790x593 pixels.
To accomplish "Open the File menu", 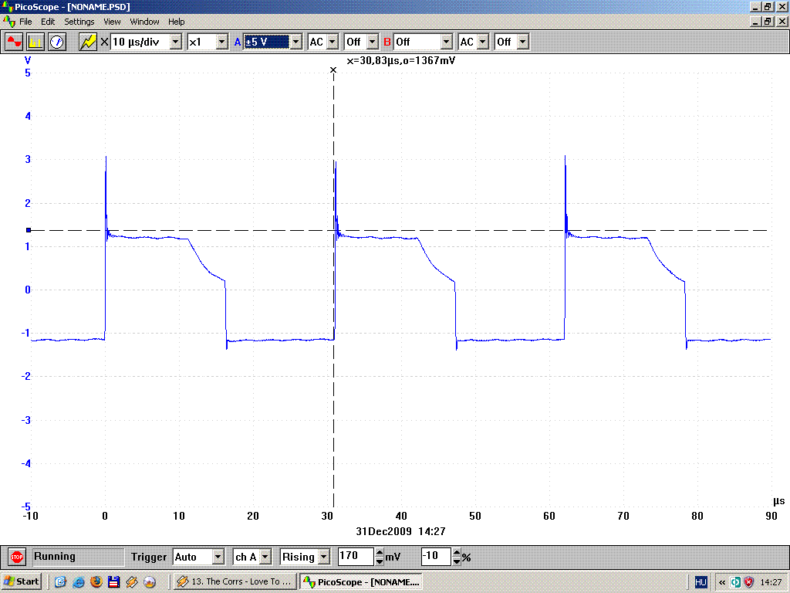I will [x=25, y=22].
